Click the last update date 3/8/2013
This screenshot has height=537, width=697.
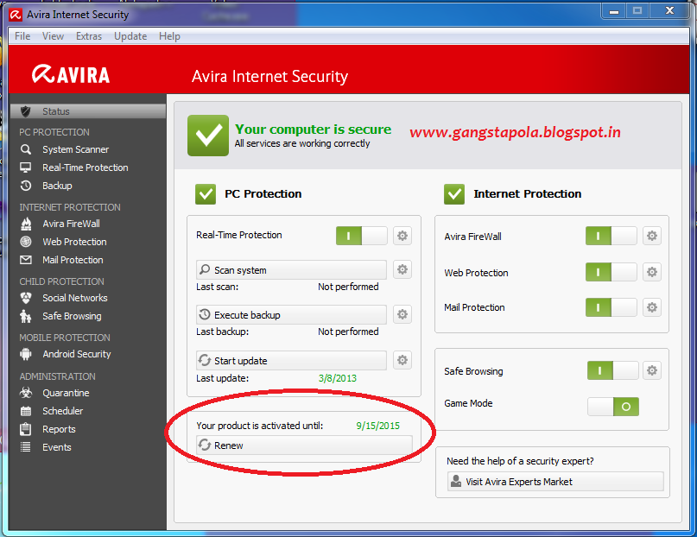coord(338,378)
